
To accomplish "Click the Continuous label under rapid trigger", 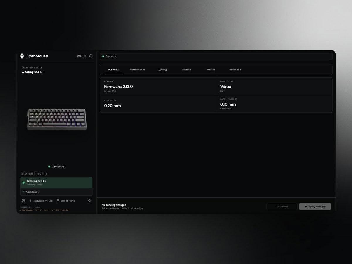I will click(226, 109).
